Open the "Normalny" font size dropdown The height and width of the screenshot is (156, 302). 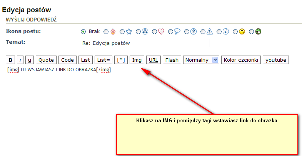[x=201, y=60]
